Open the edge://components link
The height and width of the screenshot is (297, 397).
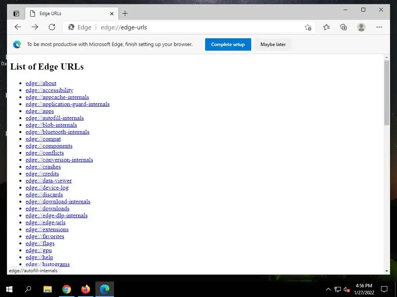(x=49, y=146)
